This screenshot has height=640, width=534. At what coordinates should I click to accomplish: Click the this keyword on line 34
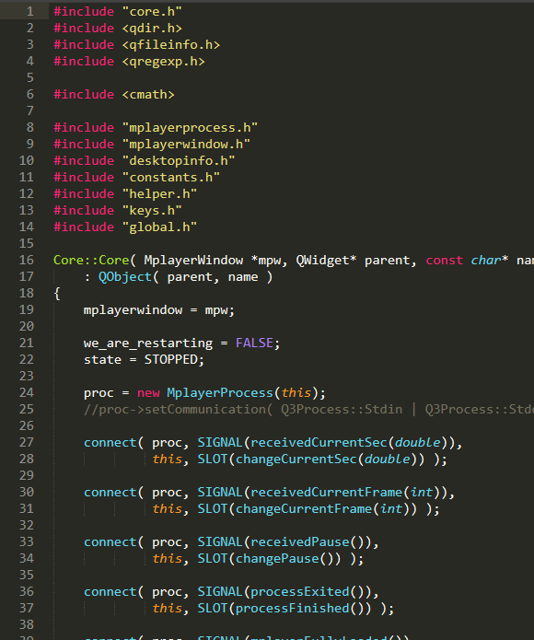tap(167, 558)
